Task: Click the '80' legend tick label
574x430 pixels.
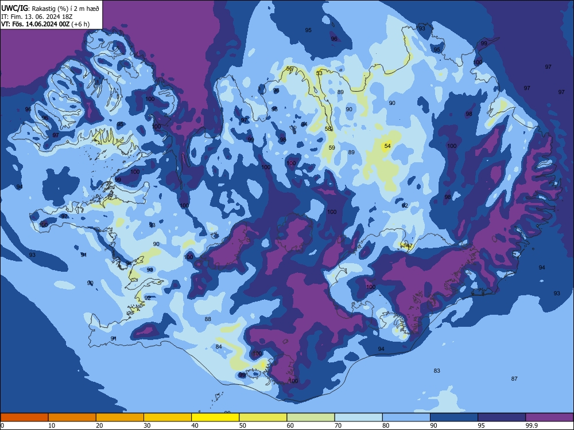Action: click(x=386, y=425)
